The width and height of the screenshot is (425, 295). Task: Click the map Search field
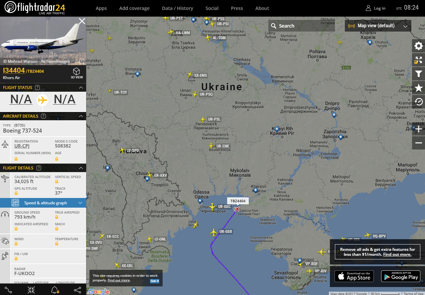[301, 26]
